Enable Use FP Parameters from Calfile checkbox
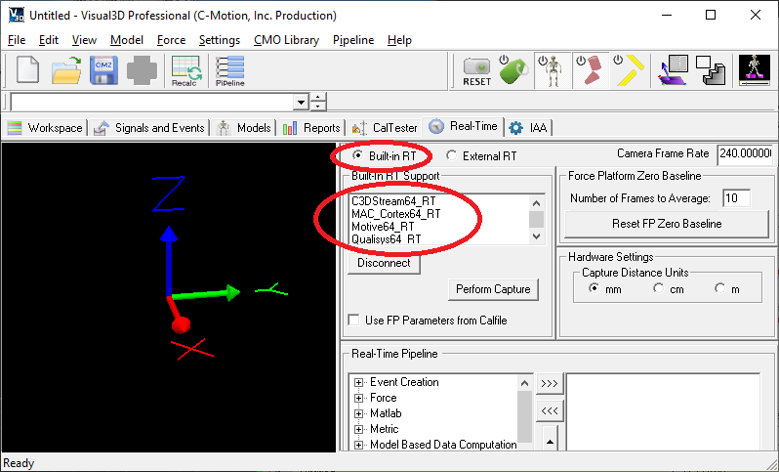The height and width of the screenshot is (472, 779). pyautogui.click(x=353, y=320)
